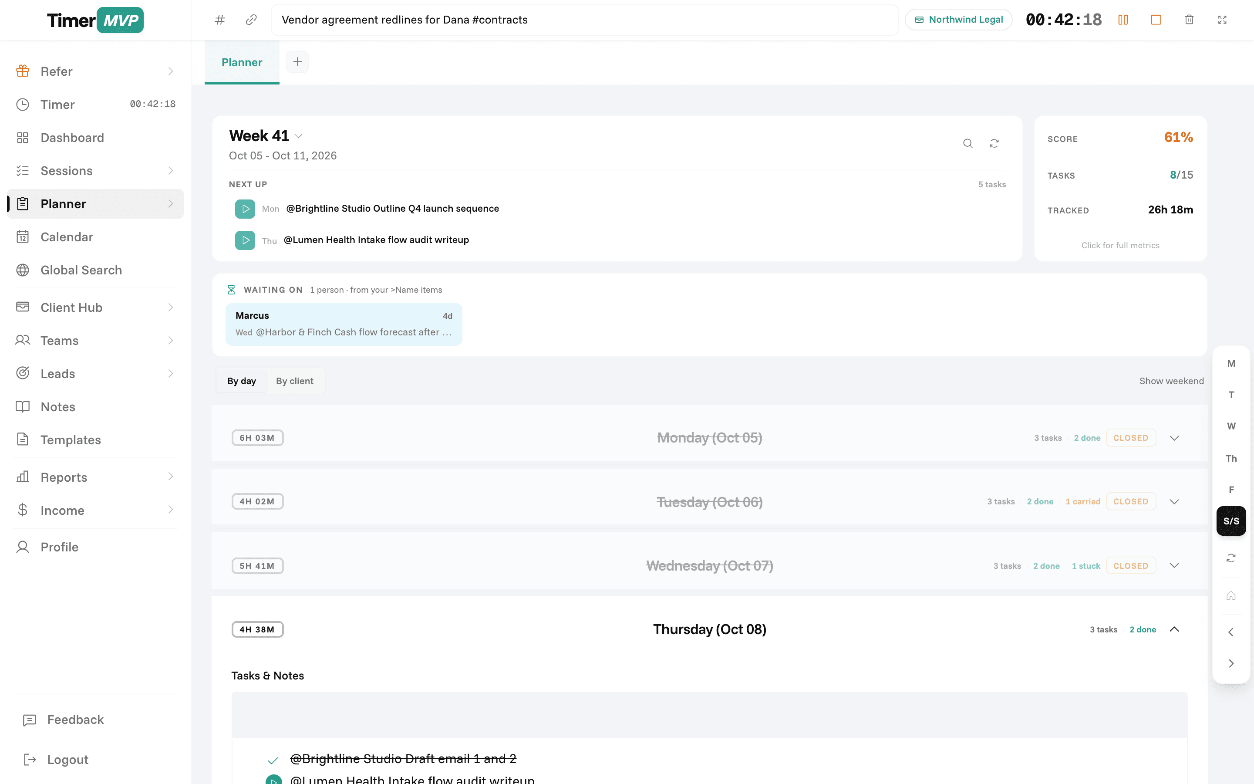Open the Refer sidebar item

click(95, 71)
